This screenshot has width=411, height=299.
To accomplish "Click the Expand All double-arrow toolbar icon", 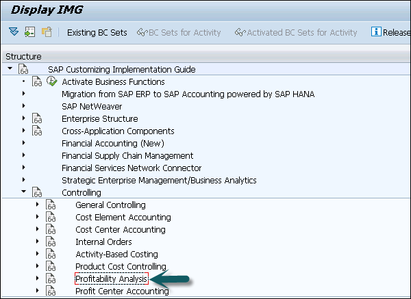I will (x=13, y=32).
